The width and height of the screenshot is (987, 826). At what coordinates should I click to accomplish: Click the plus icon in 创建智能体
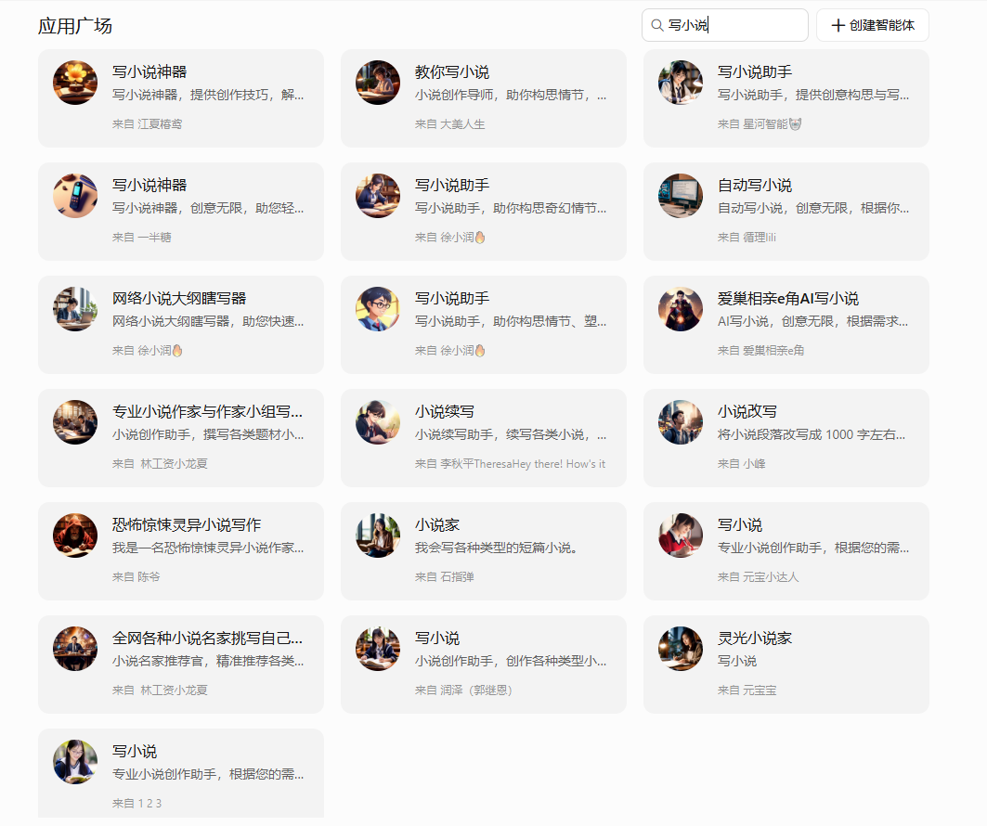coord(838,25)
